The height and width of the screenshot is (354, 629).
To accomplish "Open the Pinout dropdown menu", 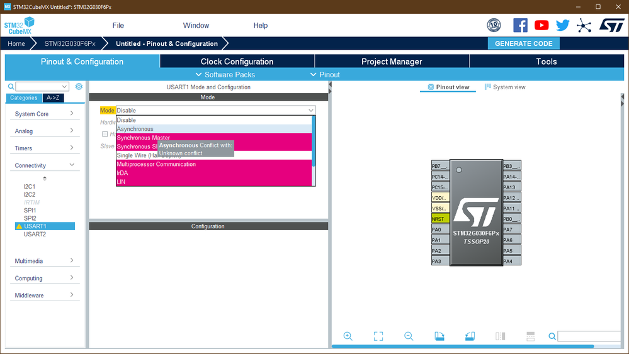I will 325,74.
